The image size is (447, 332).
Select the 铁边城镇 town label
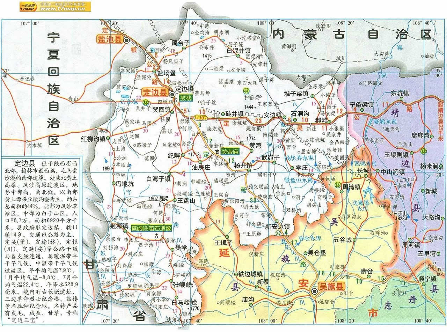tap(250, 274)
